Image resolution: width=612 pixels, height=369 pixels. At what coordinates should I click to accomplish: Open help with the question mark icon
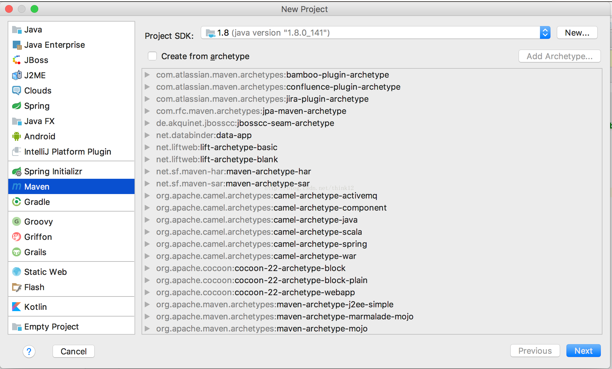click(29, 352)
